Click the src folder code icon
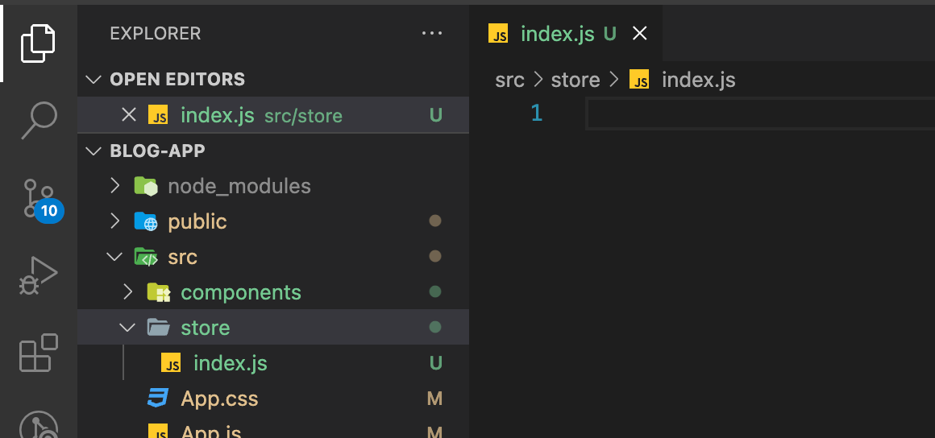Viewport: 935px width, 438px height. pos(146,257)
